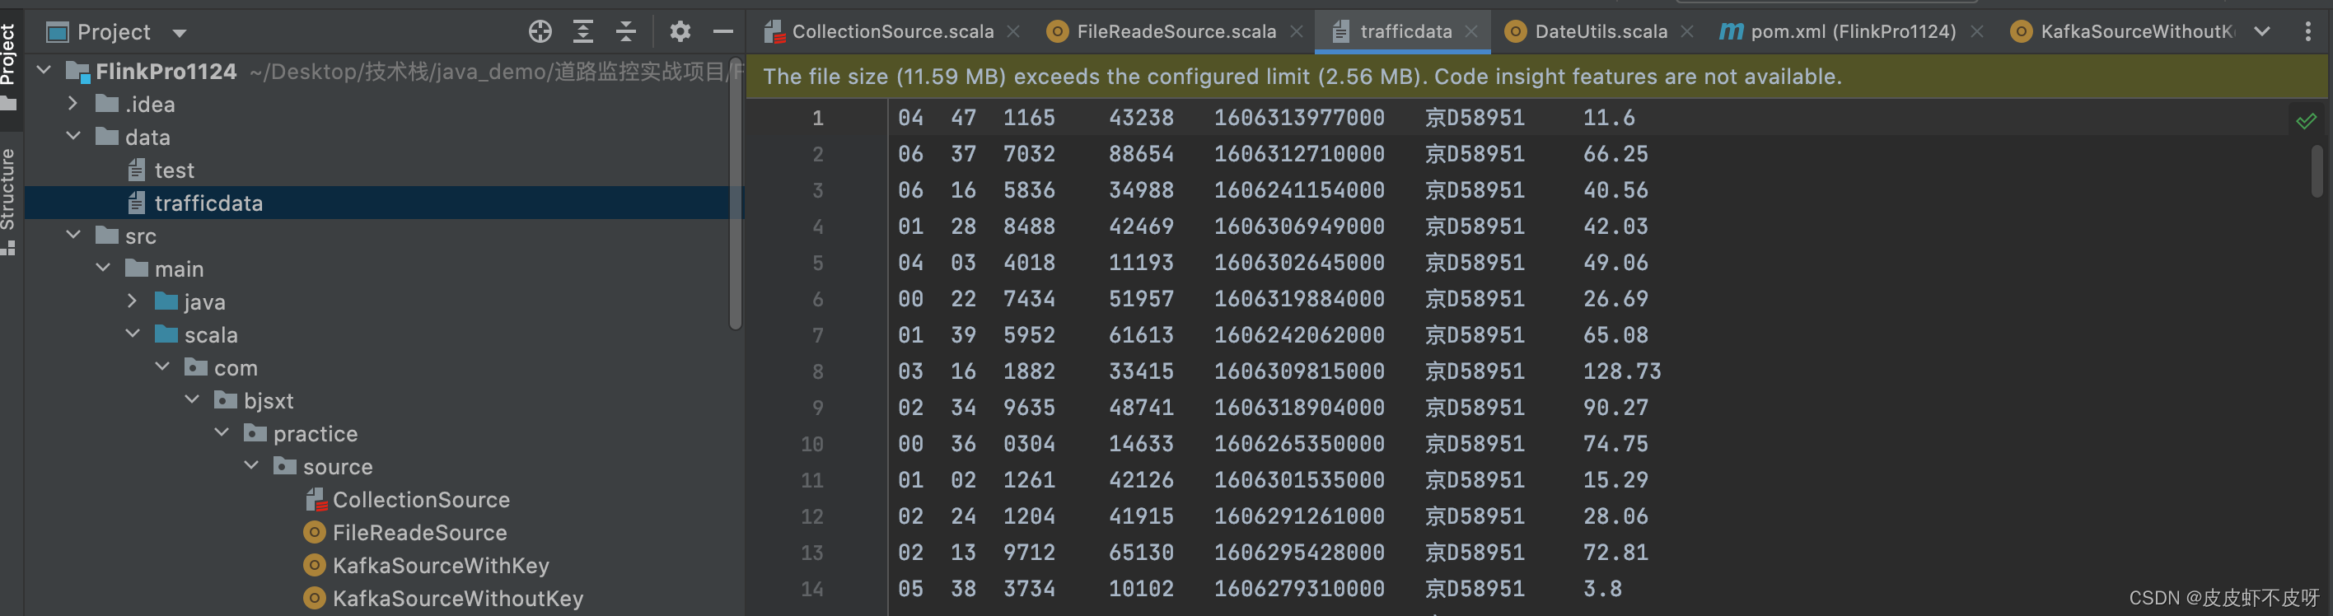The height and width of the screenshot is (616, 2333).
Task: Collapse the FlinkPro1124 root node
Action: click(x=44, y=70)
